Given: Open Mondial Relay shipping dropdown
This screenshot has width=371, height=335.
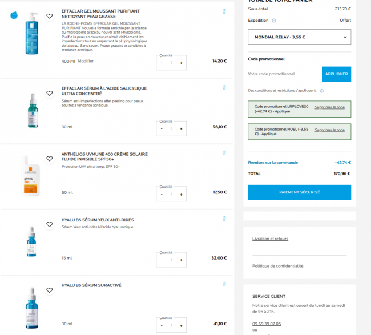Looking at the screenshot, I should tap(299, 37).
